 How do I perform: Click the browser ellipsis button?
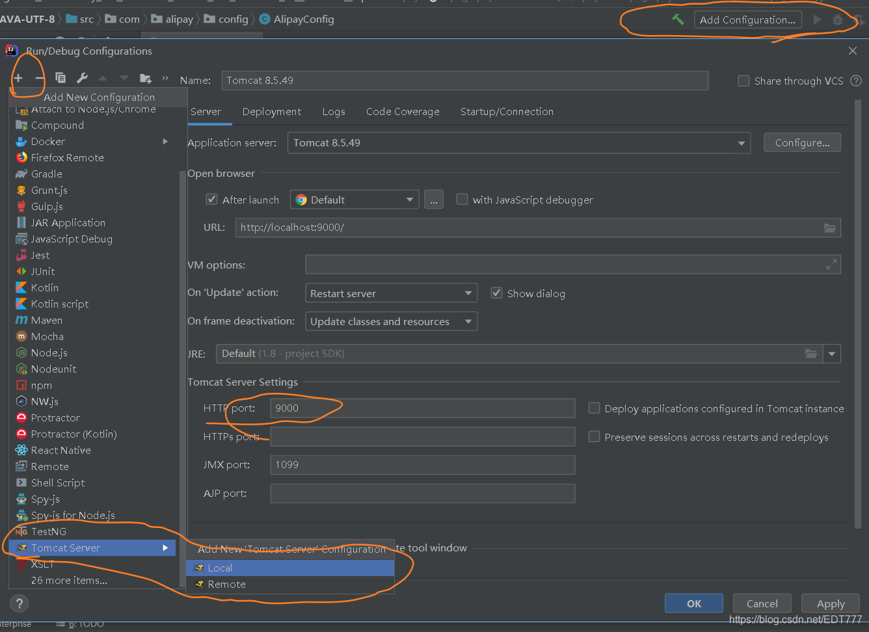click(434, 200)
